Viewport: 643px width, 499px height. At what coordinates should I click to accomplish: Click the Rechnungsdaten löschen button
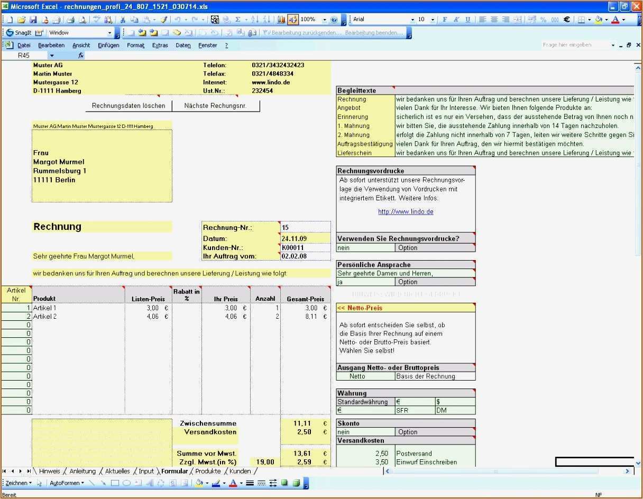click(x=128, y=106)
